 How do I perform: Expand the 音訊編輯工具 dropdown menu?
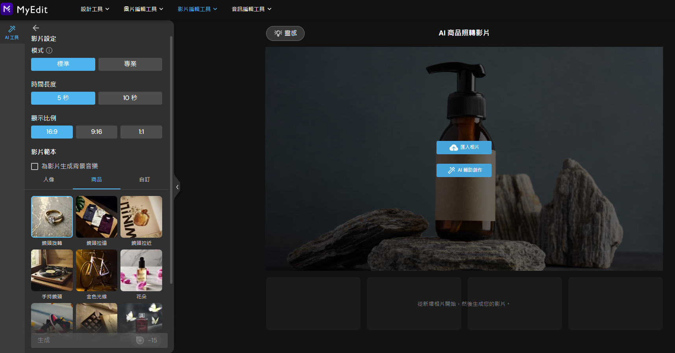click(x=252, y=9)
